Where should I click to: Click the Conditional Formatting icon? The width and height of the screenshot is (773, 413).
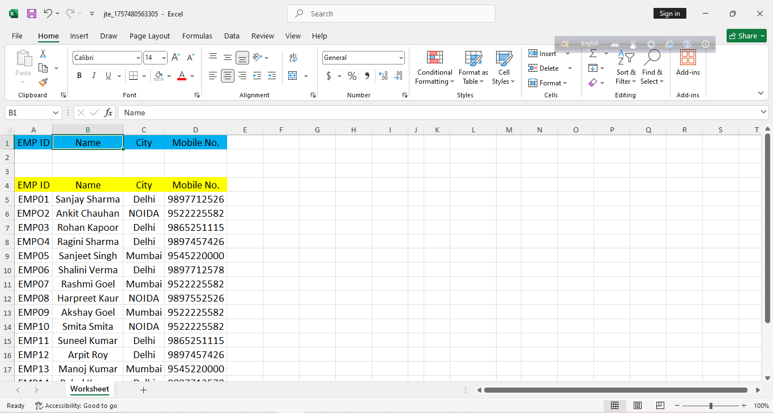[x=434, y=58]
